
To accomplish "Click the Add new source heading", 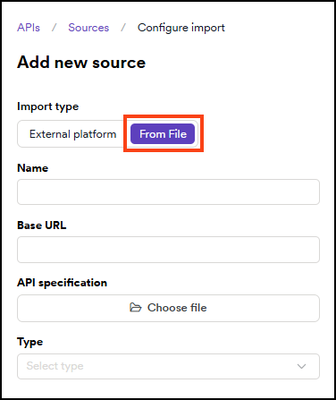I will 81,63.
